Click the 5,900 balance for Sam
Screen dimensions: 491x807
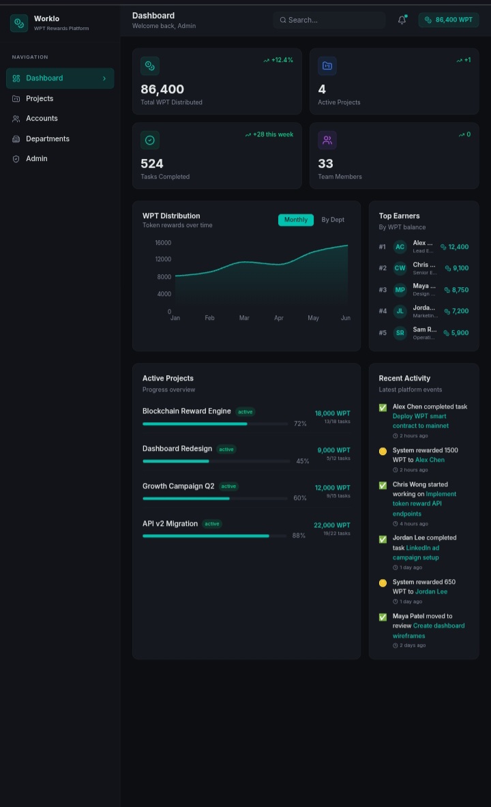coord(456,333)
